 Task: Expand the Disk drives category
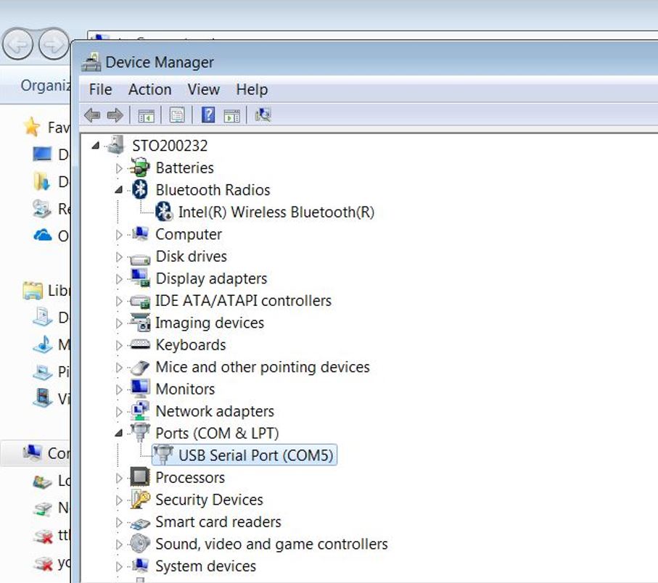tap(119, 257)
